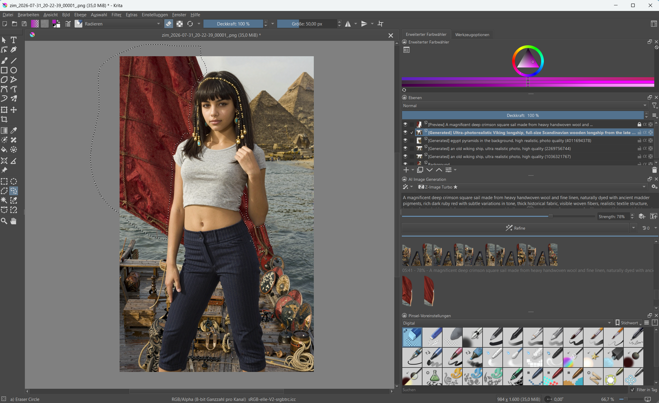This screenshot has height=403, width=659.
Task: Open the generation queue dropdown
Action: click(x=650, y=228)
